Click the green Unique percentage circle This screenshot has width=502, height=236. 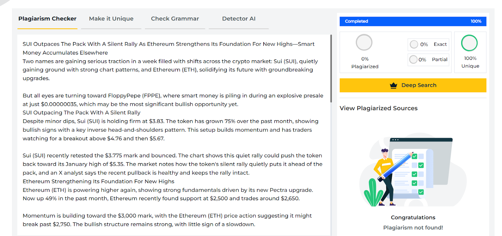(469, 43)
